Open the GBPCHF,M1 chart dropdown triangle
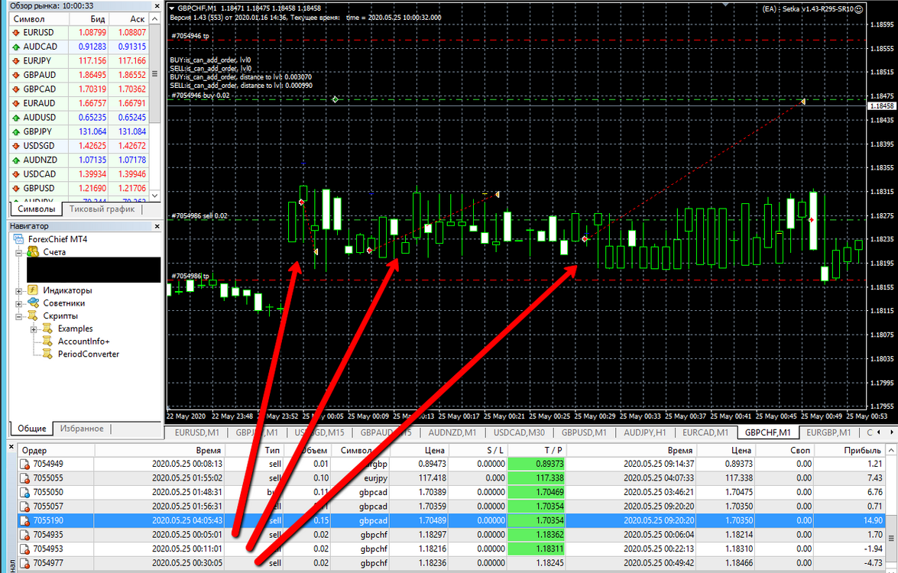This screenshot has height=573, width=898. (172, 8)
